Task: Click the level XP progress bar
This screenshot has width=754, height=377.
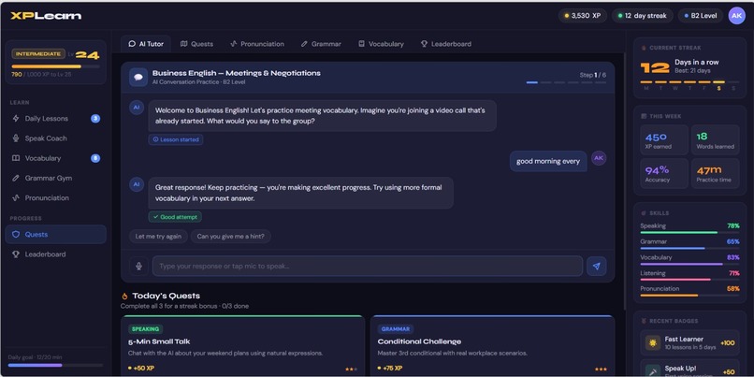Action: coord(56,66)
